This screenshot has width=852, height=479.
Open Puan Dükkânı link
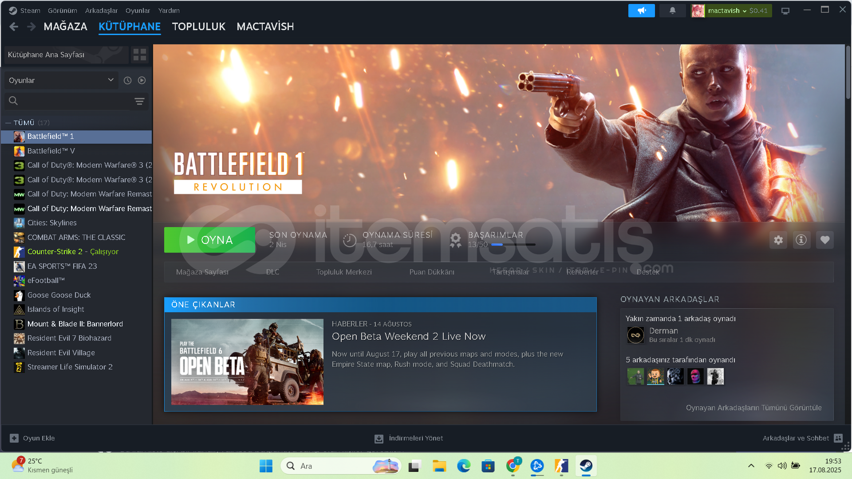432,272
